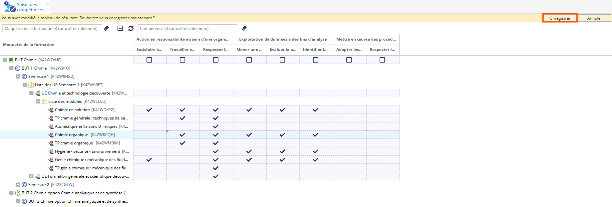Image resolution: width=612 pixels, height=207 pixels.
Task: Select the TP chimie organique row
Action: click(74, 143)
